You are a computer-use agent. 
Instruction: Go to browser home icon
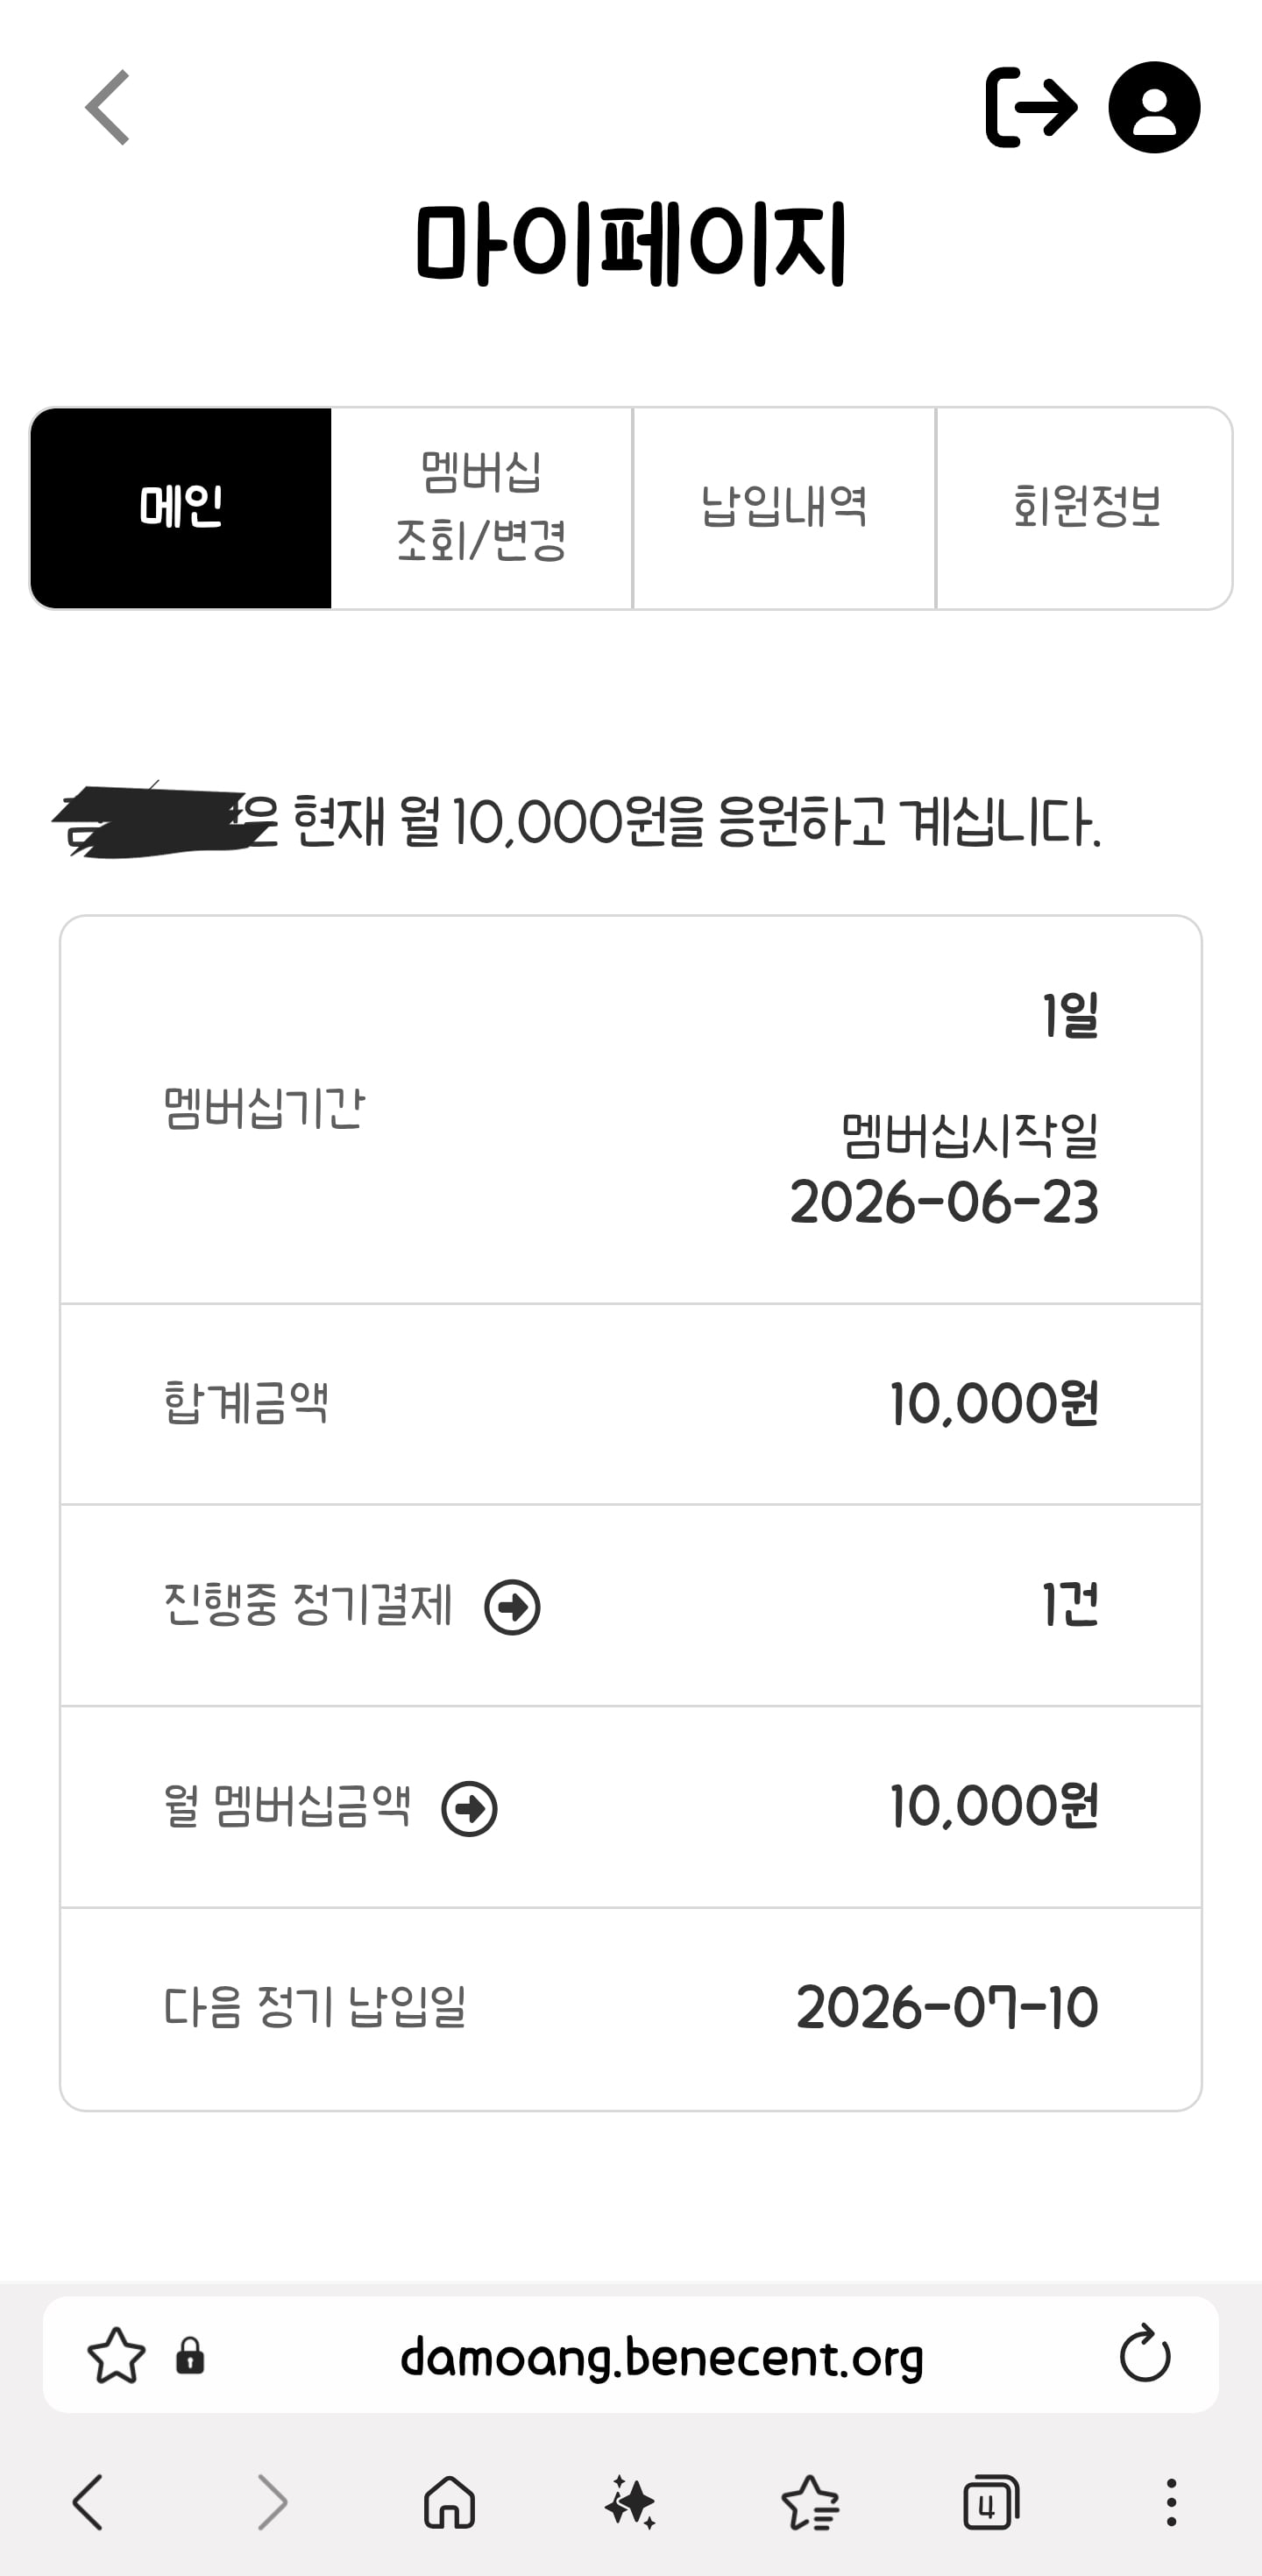click(450, 2502)
